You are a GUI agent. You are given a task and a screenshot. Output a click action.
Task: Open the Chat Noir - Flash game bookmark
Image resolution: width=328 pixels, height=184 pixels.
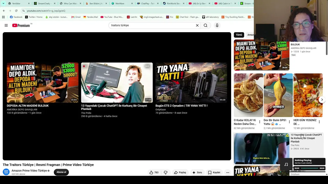coord(187,17)
